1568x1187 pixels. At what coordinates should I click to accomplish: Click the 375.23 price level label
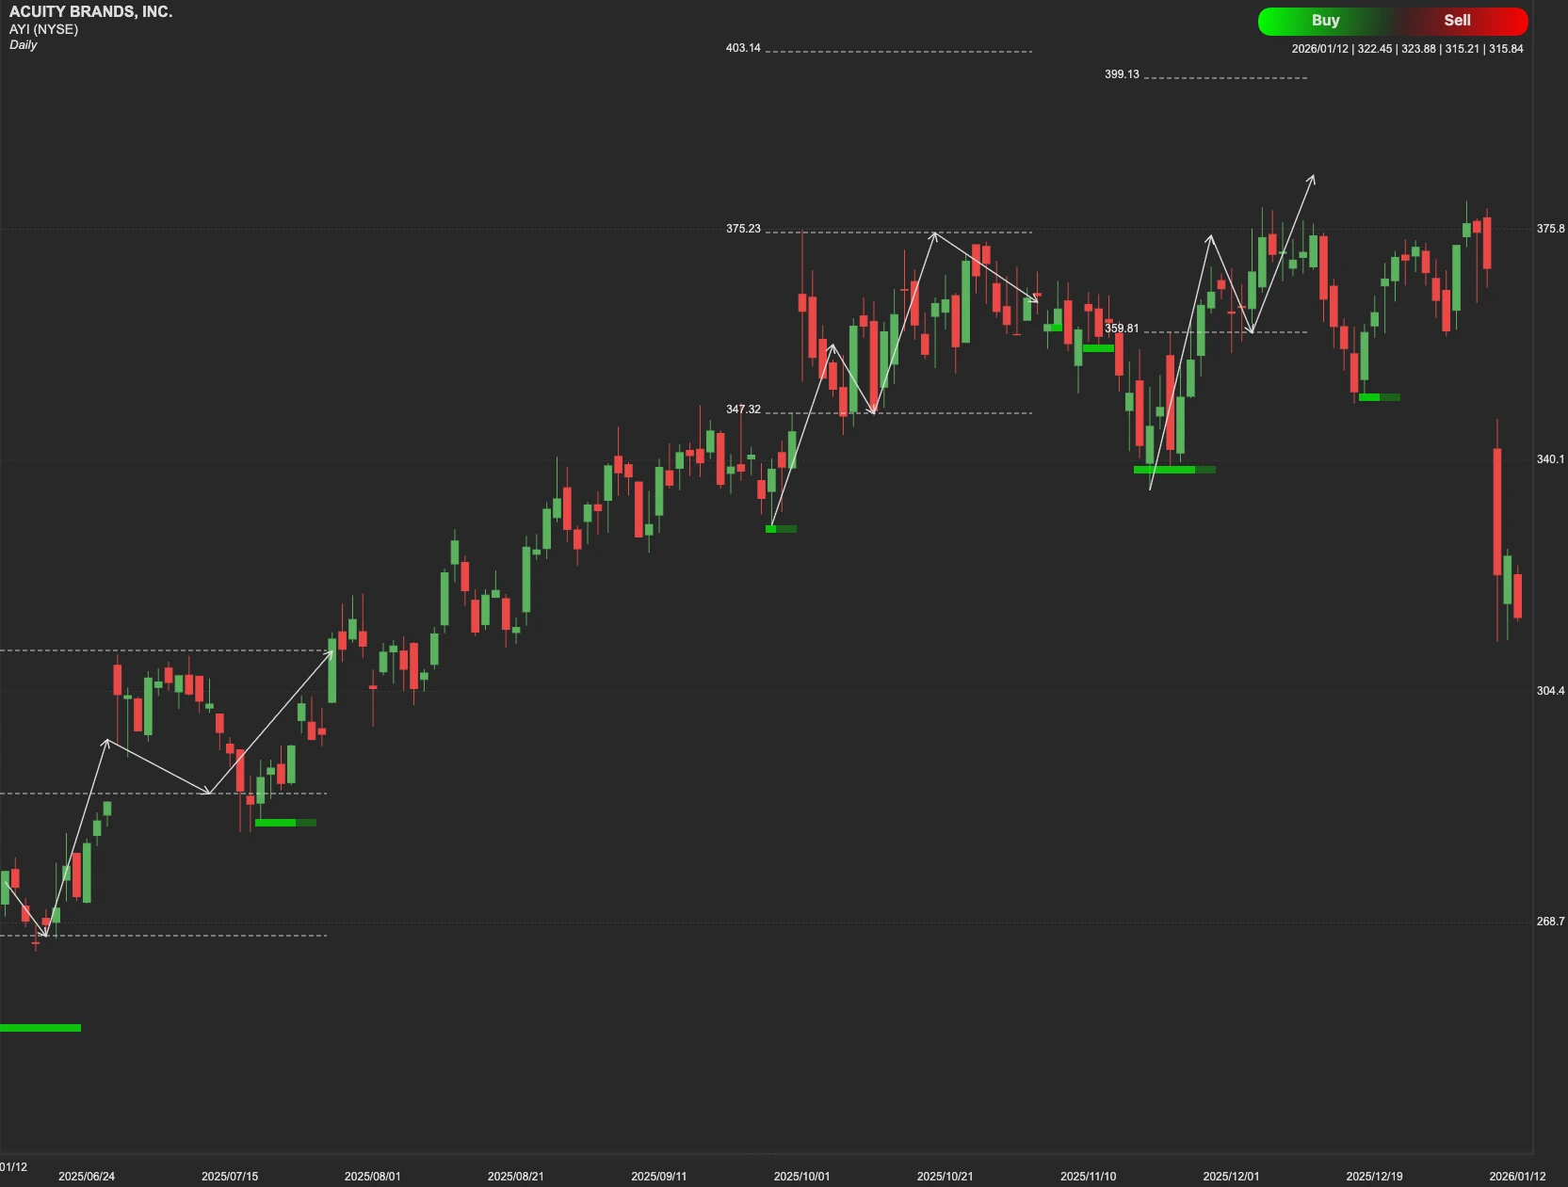[x=743, y=227]
